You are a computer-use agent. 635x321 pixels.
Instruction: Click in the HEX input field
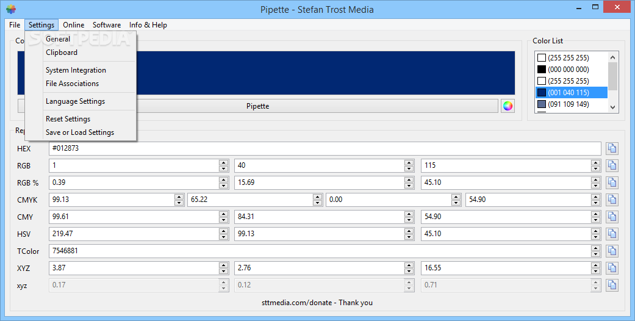[x=325, y=149]
